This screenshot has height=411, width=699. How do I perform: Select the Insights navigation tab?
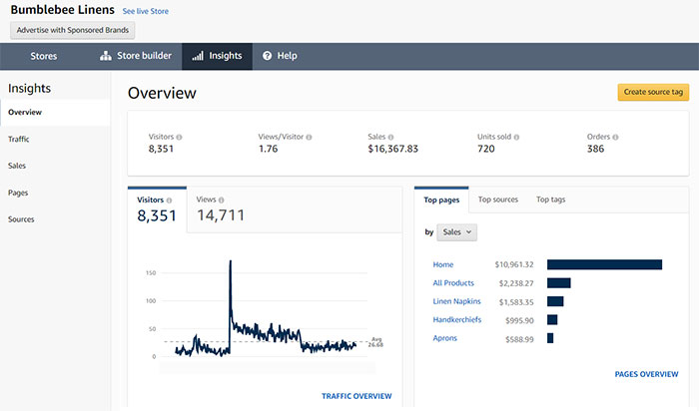point(217,56)
